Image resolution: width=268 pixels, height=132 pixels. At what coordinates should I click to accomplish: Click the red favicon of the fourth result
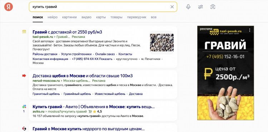tap(24, 128)
